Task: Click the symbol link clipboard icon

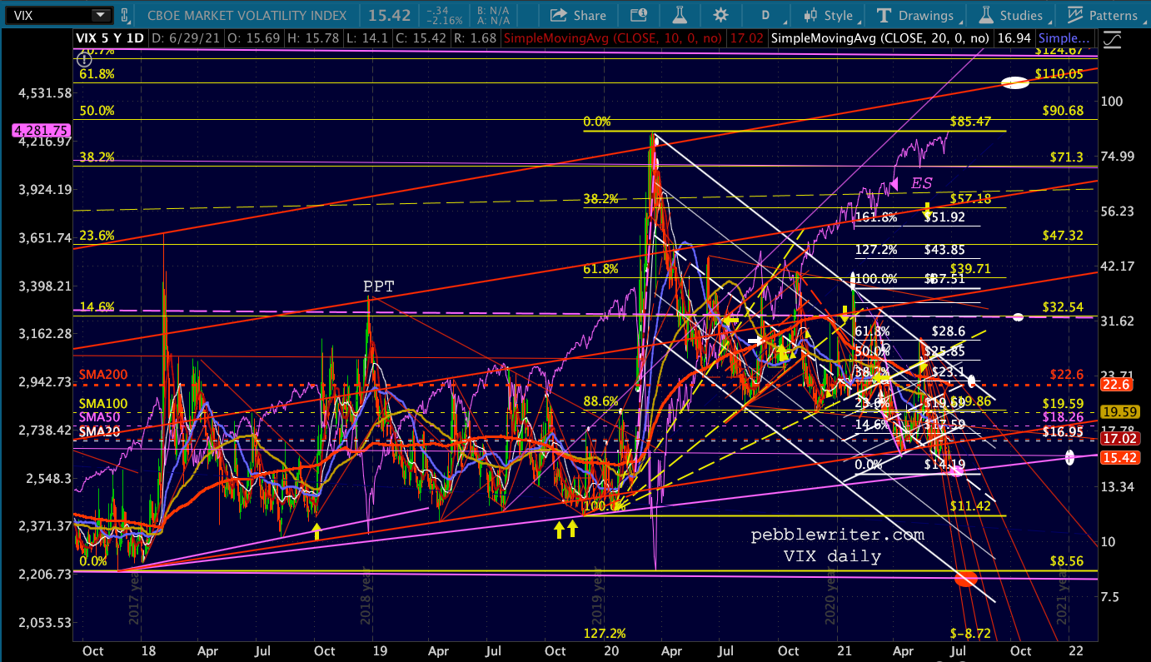Action: (x=125, y=15)
